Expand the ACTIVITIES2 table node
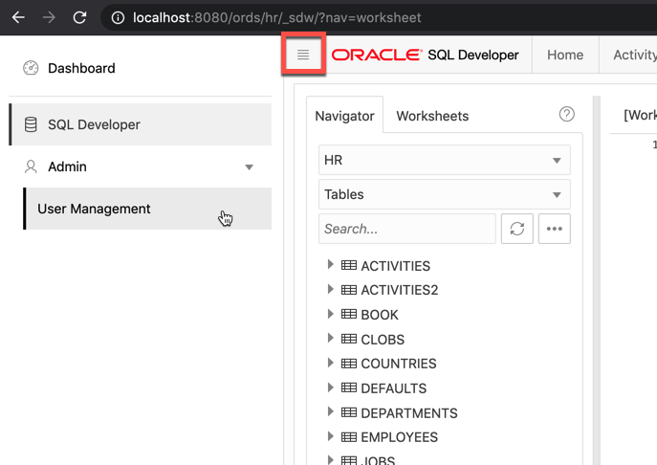 click(330, 289)
